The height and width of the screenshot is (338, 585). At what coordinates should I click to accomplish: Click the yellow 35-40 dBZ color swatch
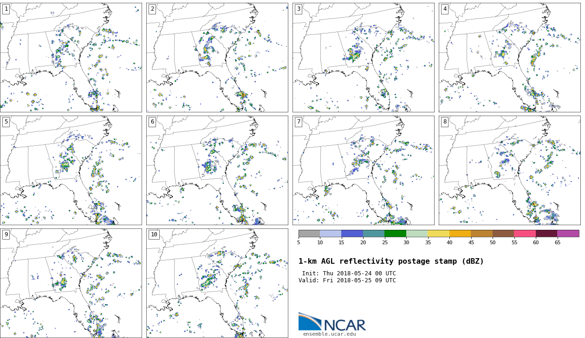point(438,234)
